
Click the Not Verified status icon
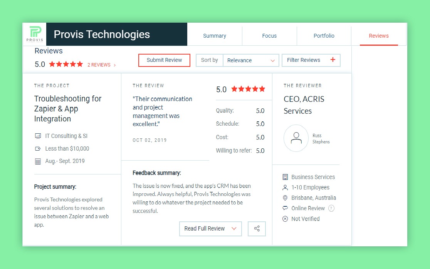pos(285,219)
